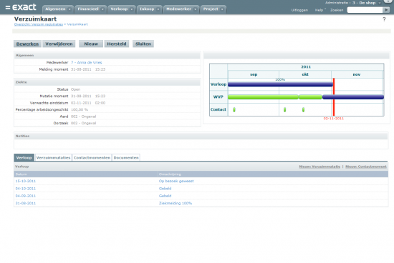The height and width of the screenshot is (263, 394).
Task: Click the Bewerken button
Action: pos(27,44)
